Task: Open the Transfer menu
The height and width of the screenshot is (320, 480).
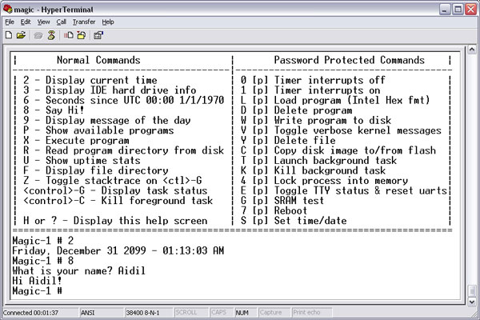Action: (83, 22)
